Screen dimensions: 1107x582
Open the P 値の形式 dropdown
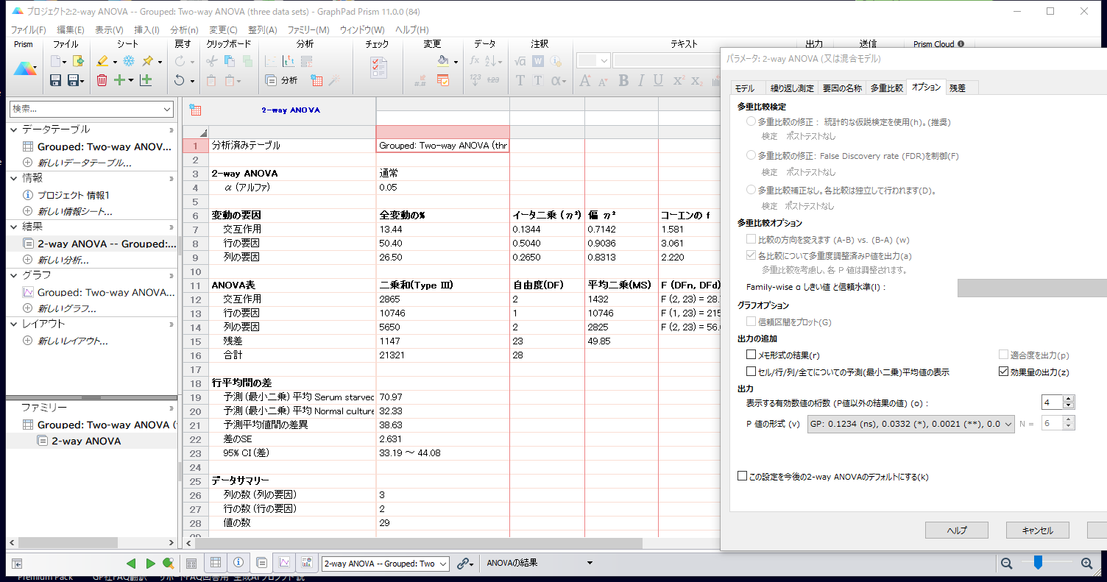click(x=911, y=424)
